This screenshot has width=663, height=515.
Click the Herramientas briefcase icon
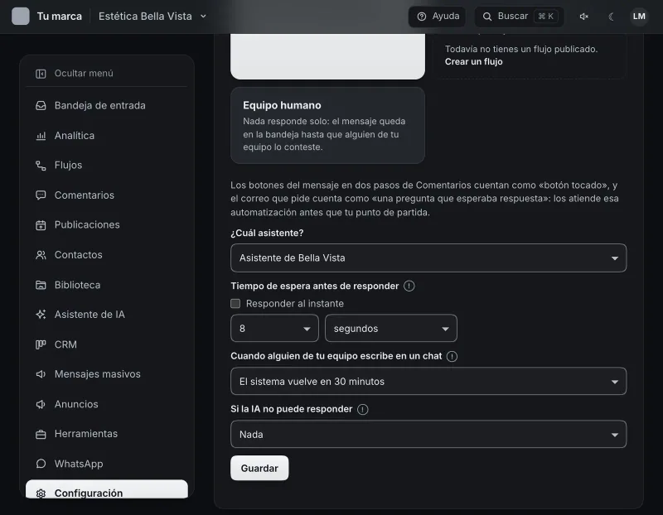click(41, 435)
